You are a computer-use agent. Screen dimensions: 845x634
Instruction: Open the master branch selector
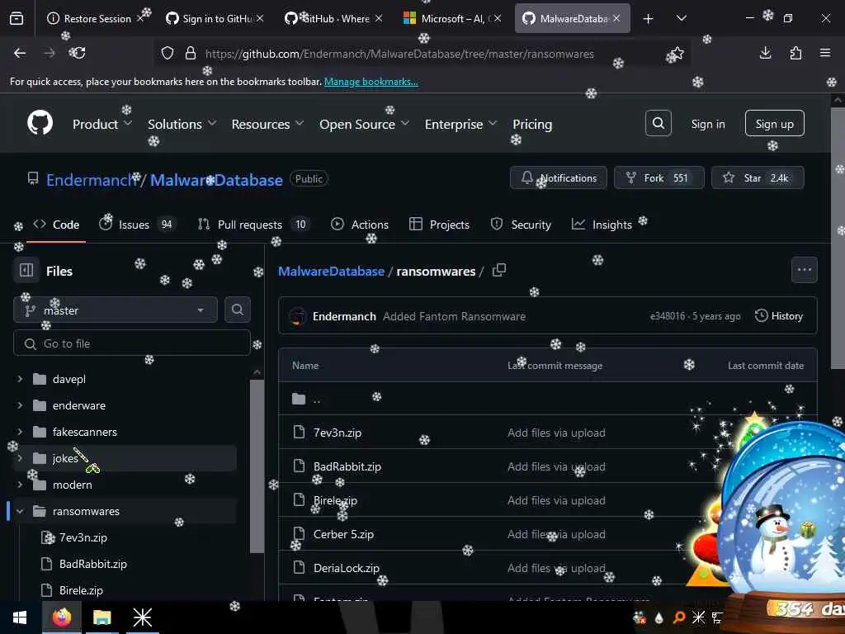click(x=116, y=310)
